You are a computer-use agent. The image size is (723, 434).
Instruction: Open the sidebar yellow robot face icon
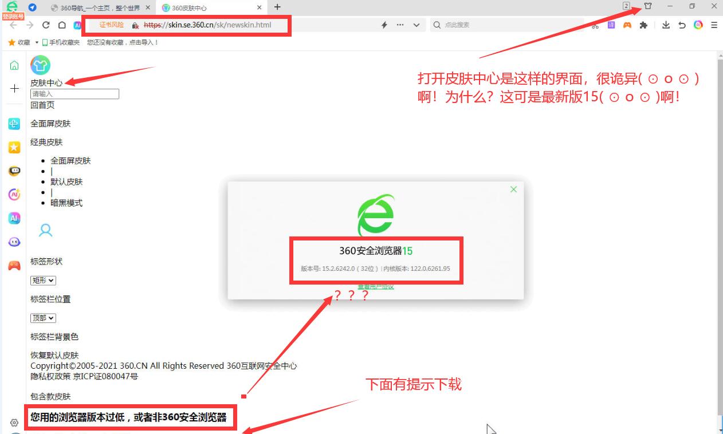[x=14, y=171]
